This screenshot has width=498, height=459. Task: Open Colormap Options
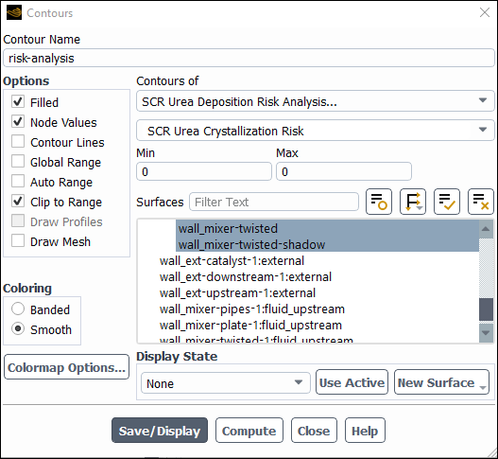point(67,367)
